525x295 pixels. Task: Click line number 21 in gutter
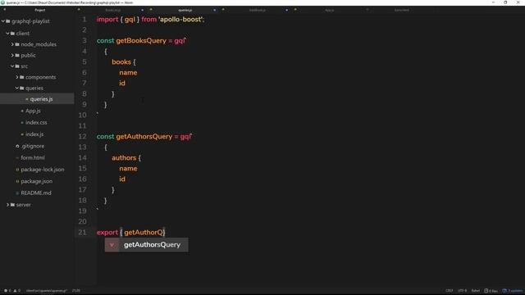[82, 233]
